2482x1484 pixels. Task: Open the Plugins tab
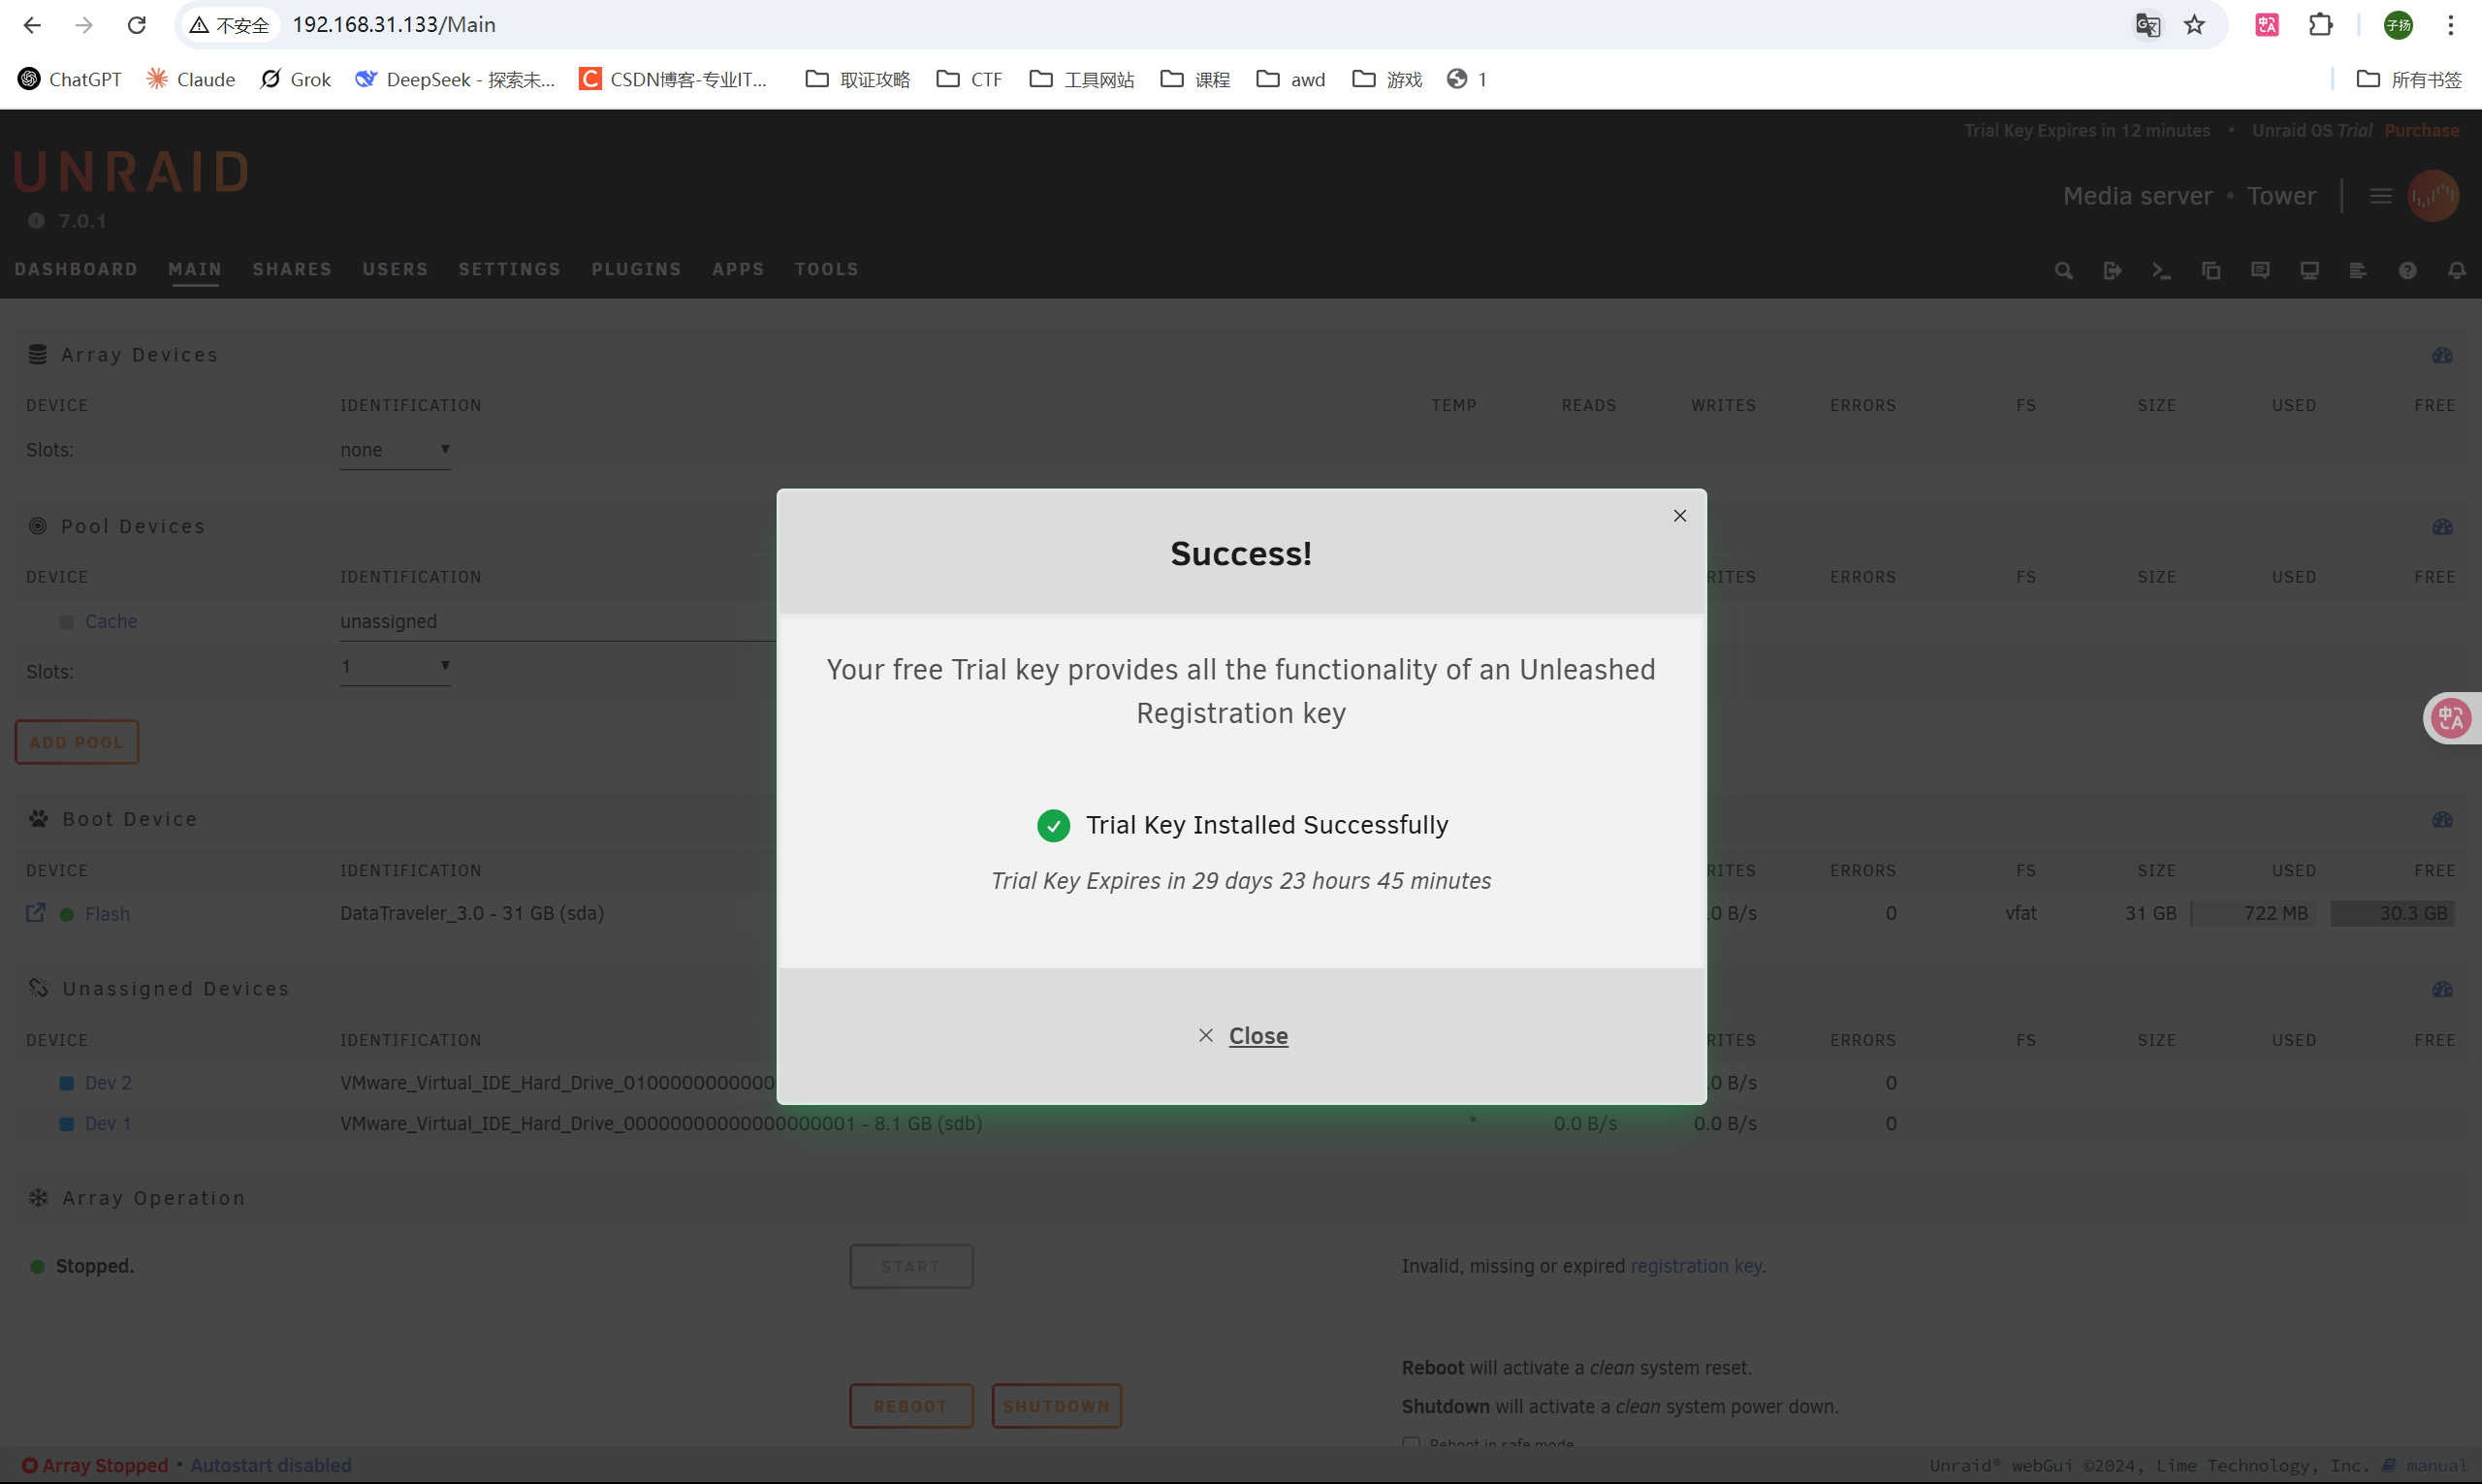tap(636, 269)
